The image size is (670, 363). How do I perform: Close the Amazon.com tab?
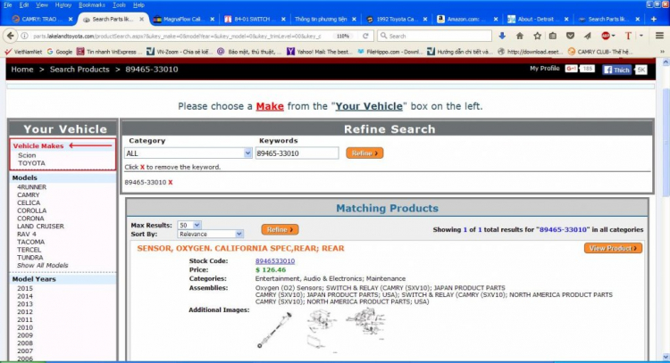pyautogui.click(x=496, y=20)
